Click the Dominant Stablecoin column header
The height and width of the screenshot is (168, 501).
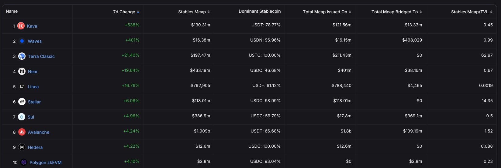coord(260,11)
